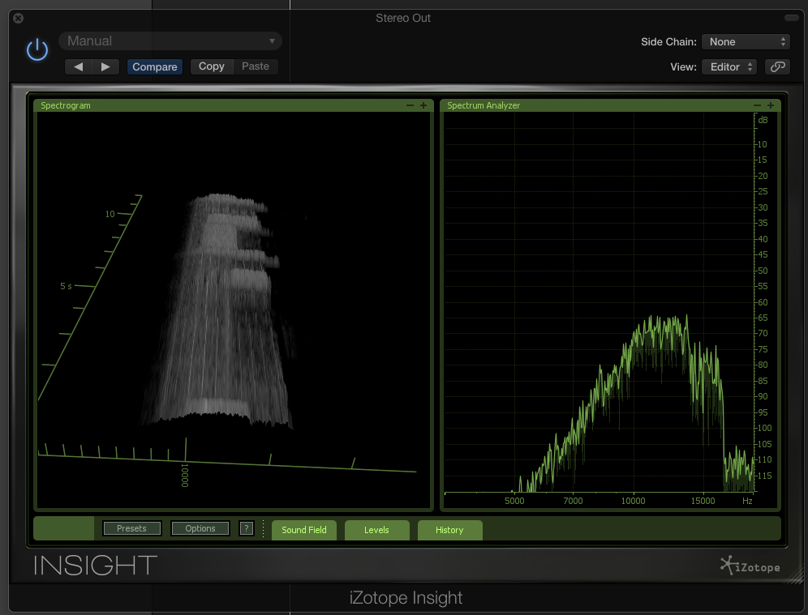The height and width of the screenshot is (615, 808).
Task: Click the Copy button
Action: 212,66
